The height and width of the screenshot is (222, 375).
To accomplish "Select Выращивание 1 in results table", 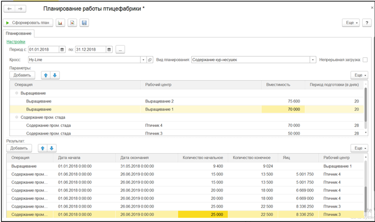I will point(341,166).
